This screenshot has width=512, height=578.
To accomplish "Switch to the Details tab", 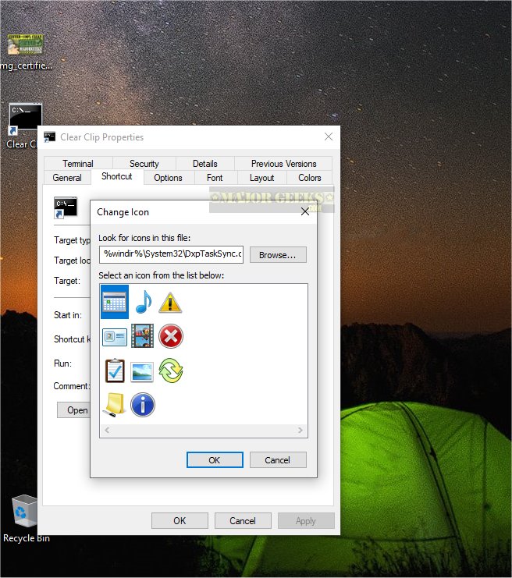I will [204, 163].
